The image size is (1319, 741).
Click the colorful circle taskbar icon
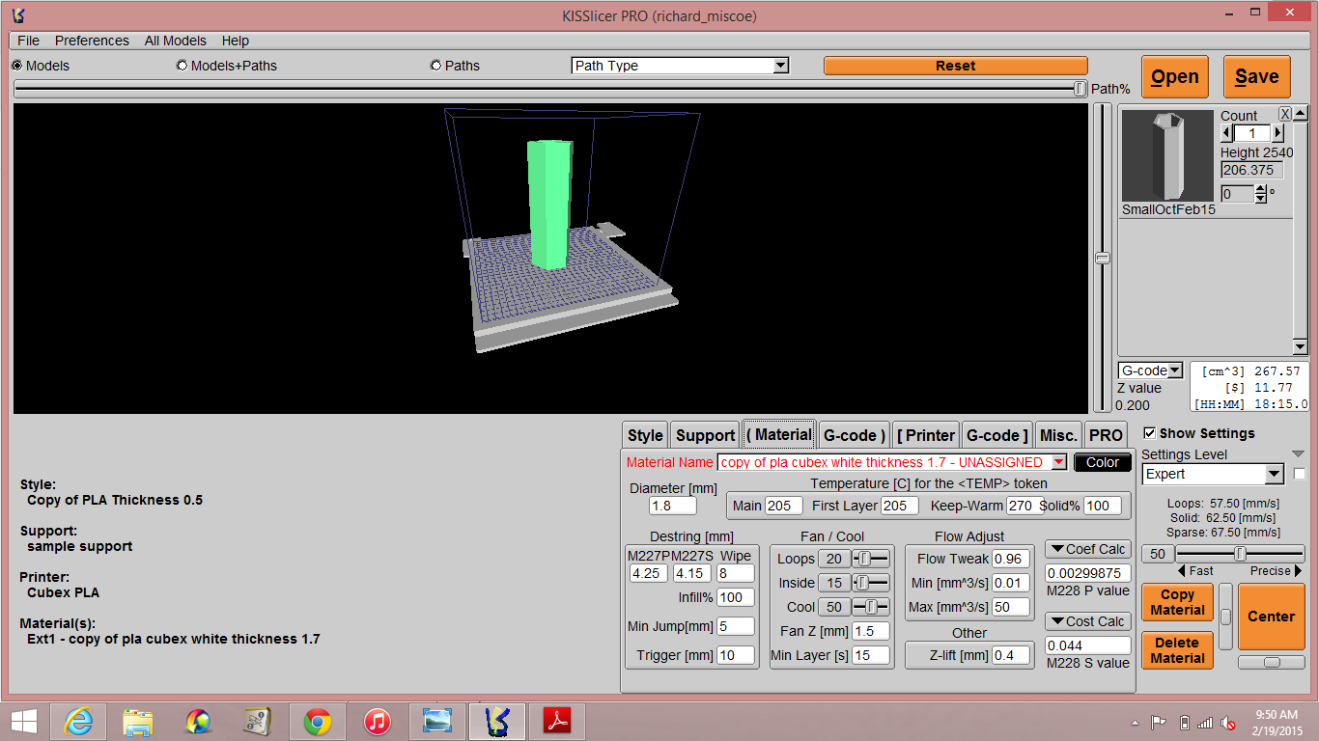pos(198,722)
